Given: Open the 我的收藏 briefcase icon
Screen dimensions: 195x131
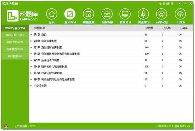Looking at the screenshot, I should [107, 14].
